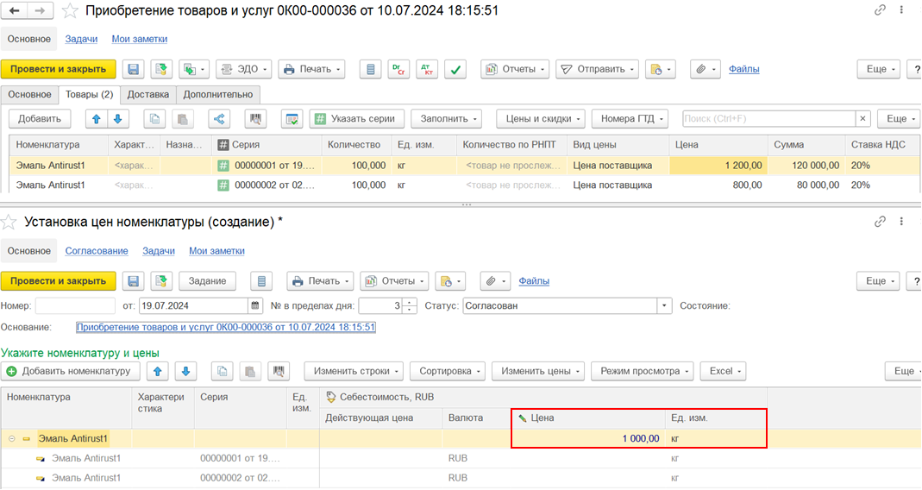Image resolution: width=922 pixels, height=490 pixels.
Task: Click the green checkmark status icon
Action: tap(455, 69)
